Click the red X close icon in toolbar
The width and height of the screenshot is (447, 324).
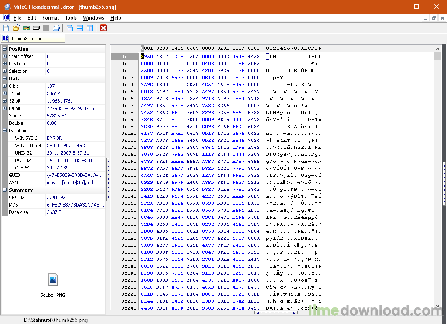click(103, 28)
